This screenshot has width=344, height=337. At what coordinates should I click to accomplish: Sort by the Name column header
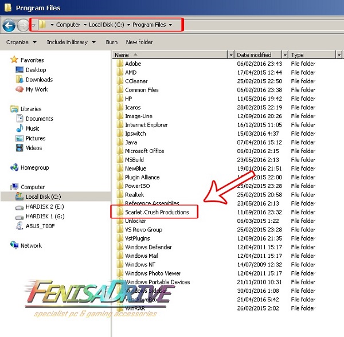tap(170, 55)
